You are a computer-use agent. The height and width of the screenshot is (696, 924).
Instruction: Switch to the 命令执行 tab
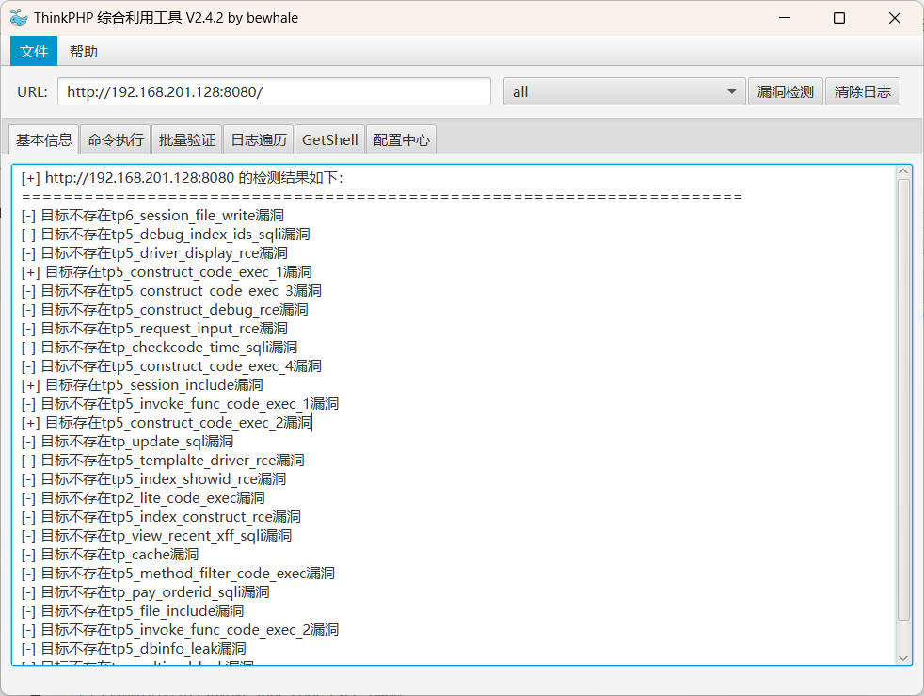pyautogui.click(x=116, y=139)
